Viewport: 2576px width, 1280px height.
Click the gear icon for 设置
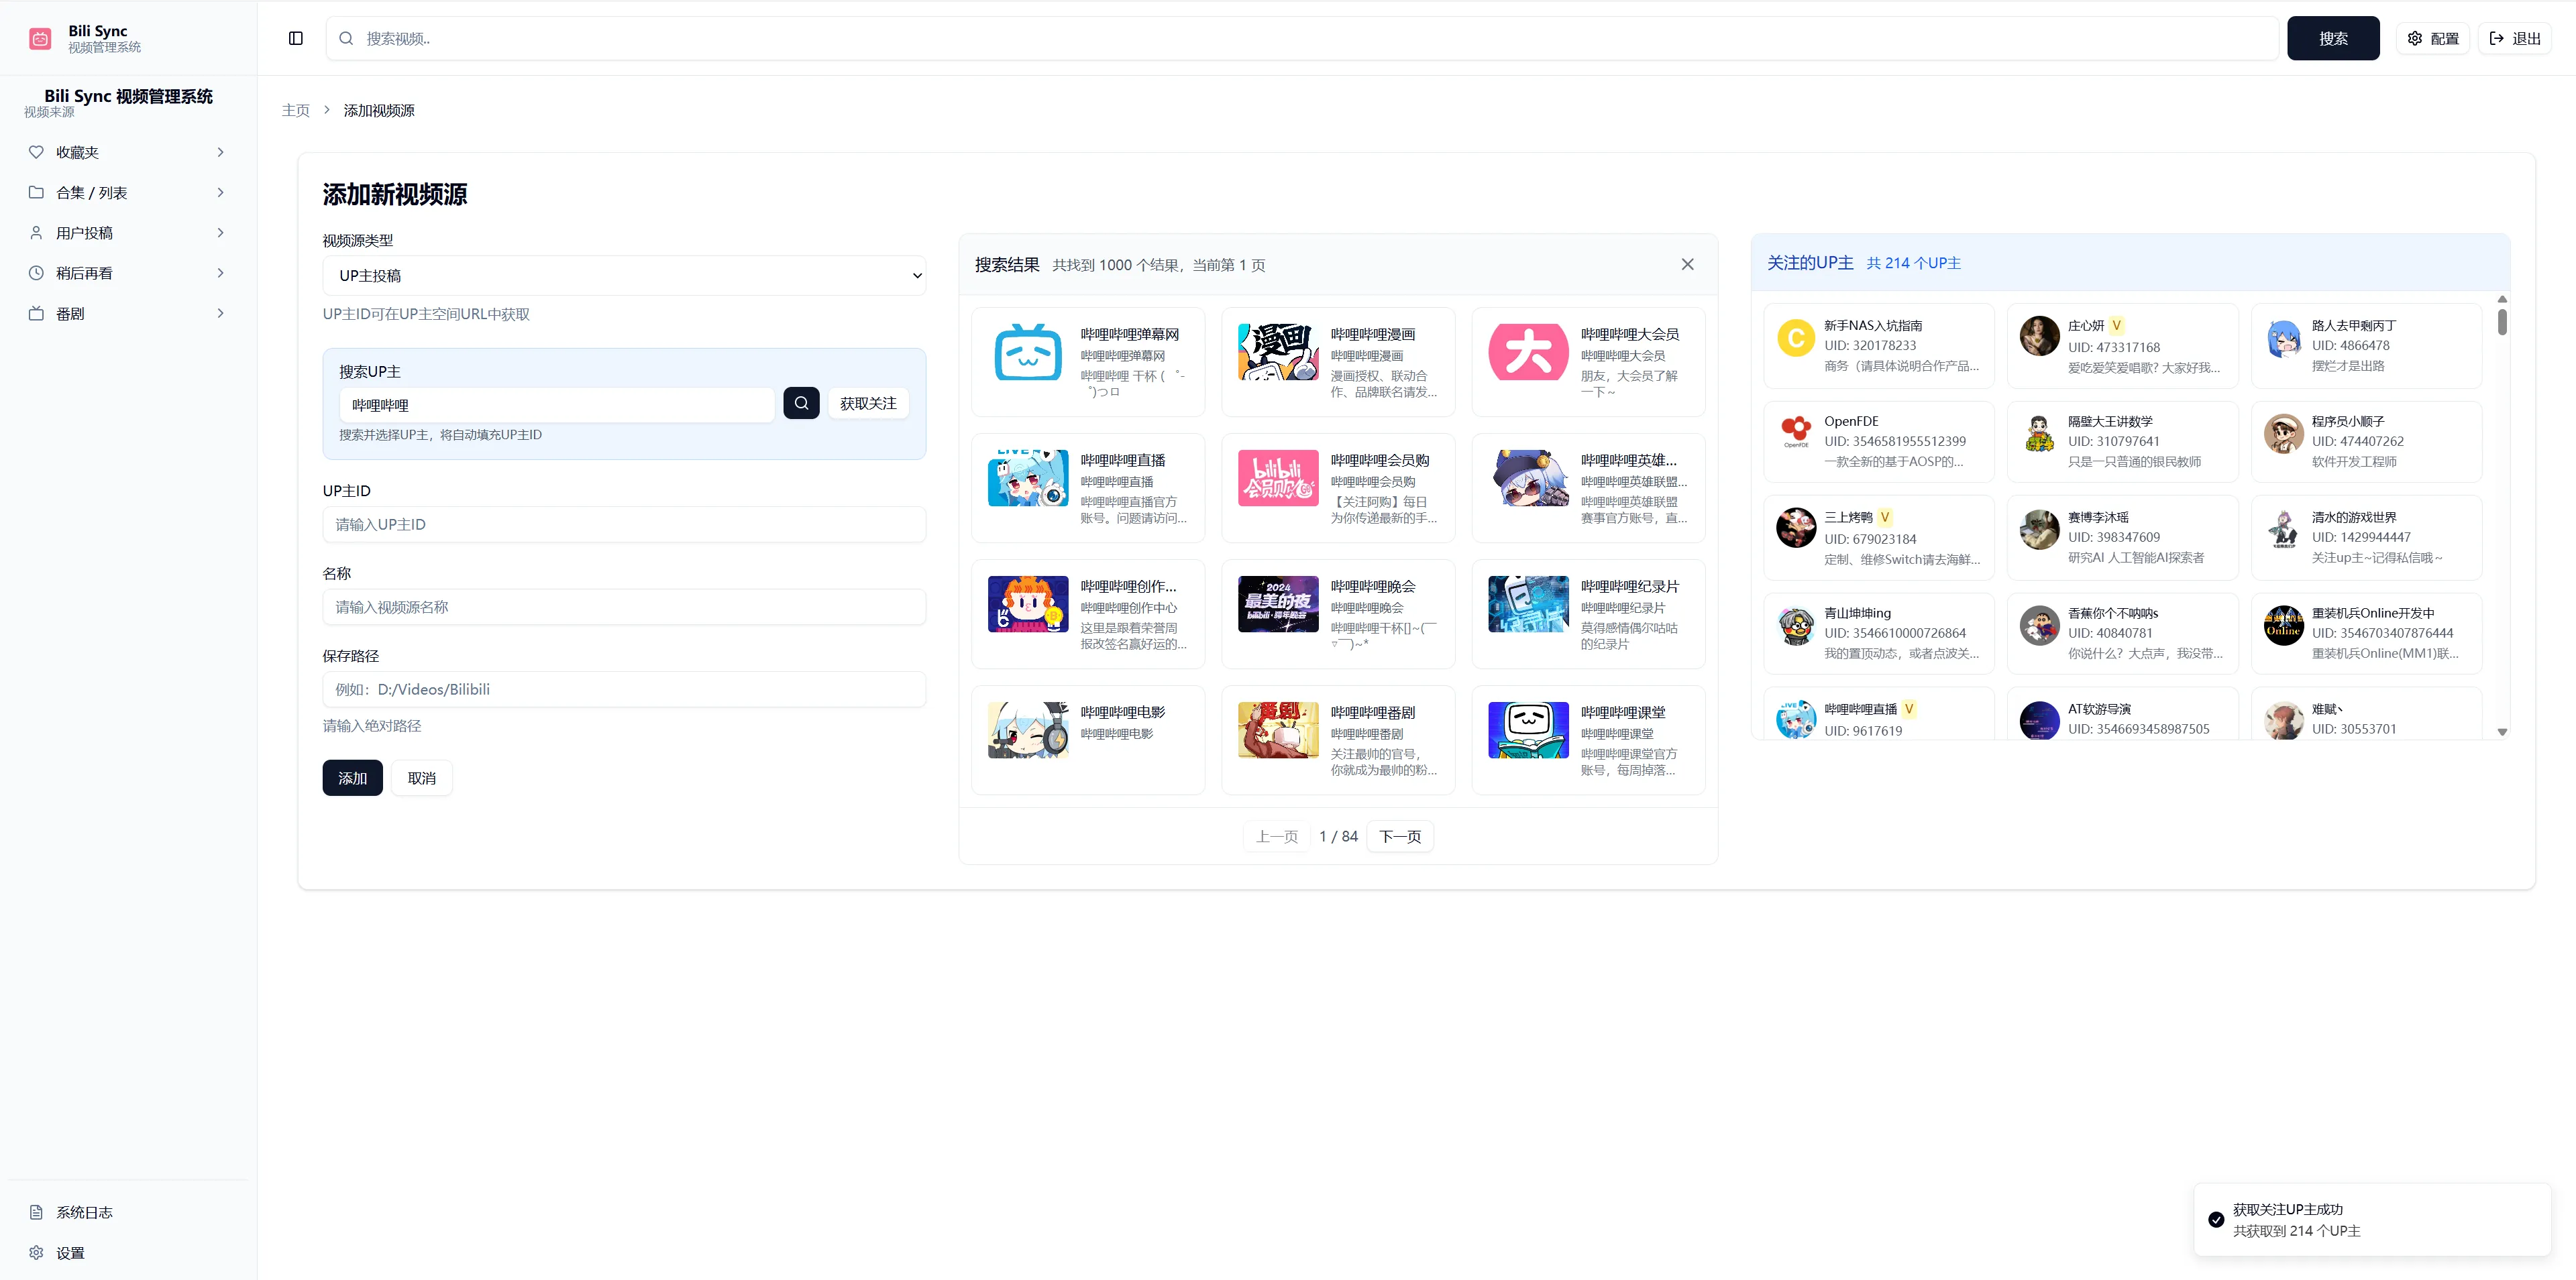point(36,1253)
